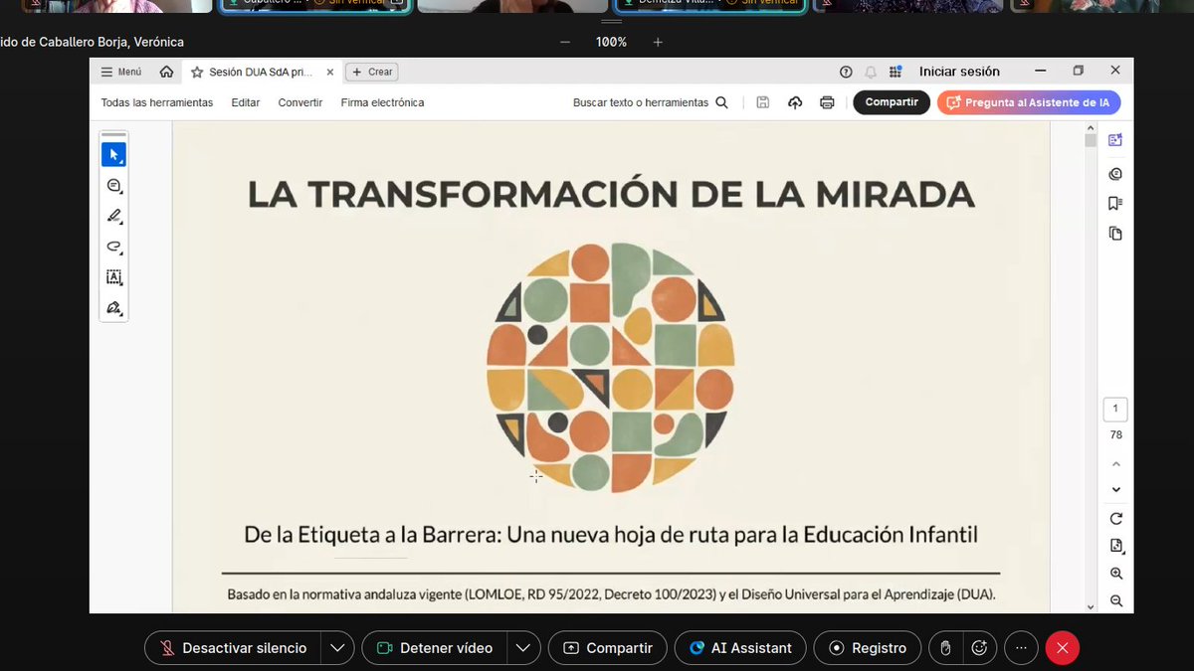Open the Fill & Sign tool
Image resolution: width=1194 pixels, height=671 pixels.
113,308
